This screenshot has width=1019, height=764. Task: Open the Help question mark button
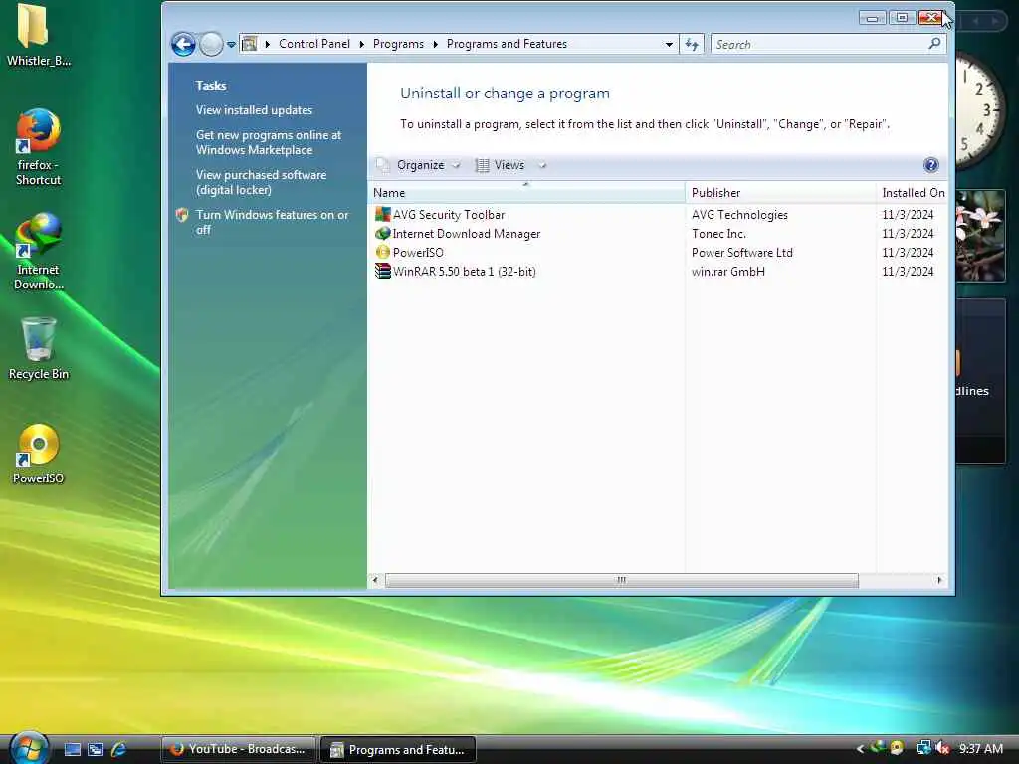point(930,165)
